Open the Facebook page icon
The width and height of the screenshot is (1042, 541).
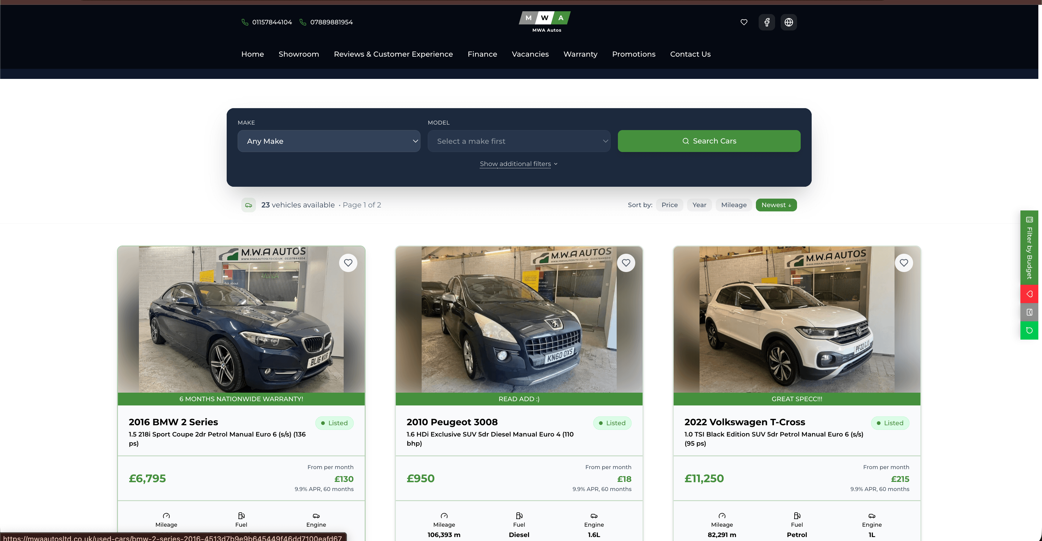tap(767, 22)
